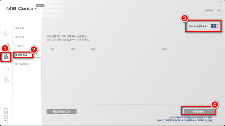The height and width of the screenshot is (126, 225).
Task: Open the 性能分析 menu item
Action: click(x=20, y=28)
